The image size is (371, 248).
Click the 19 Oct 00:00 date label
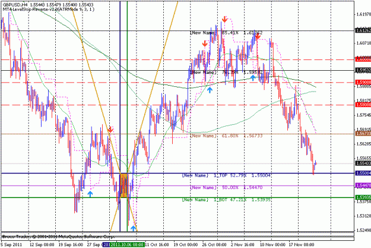pyautogui.click(x=185, y=244)
